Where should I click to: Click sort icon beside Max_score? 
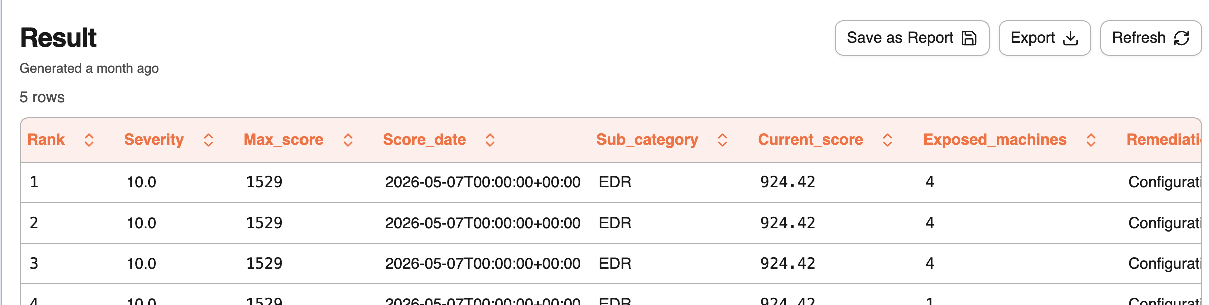pyautogui.click(x=348, y=140)
